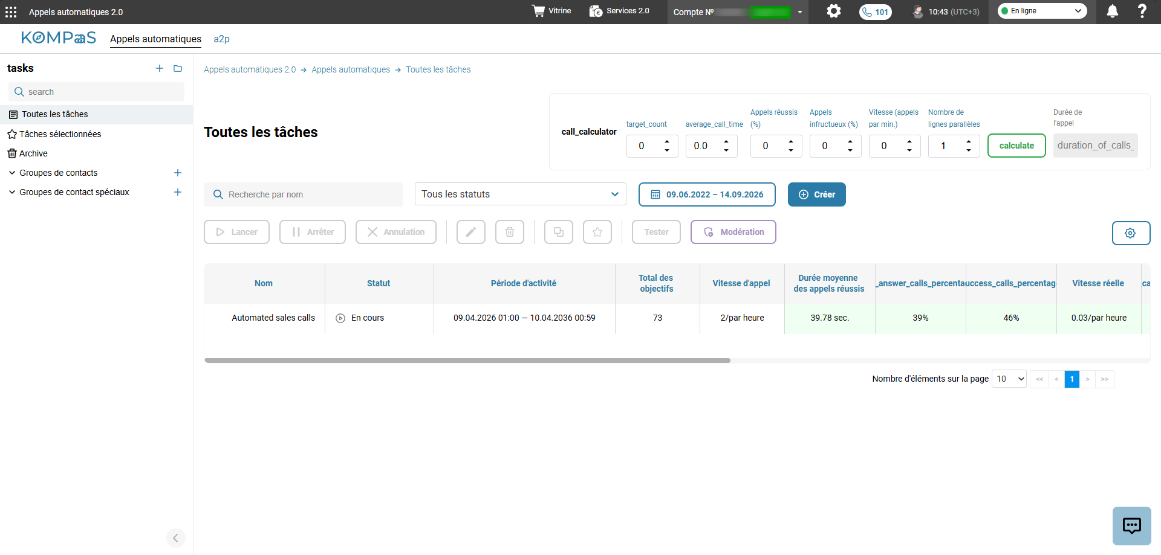Add new folder in tasks panel

pyautogui.click(x=178, y=68)
